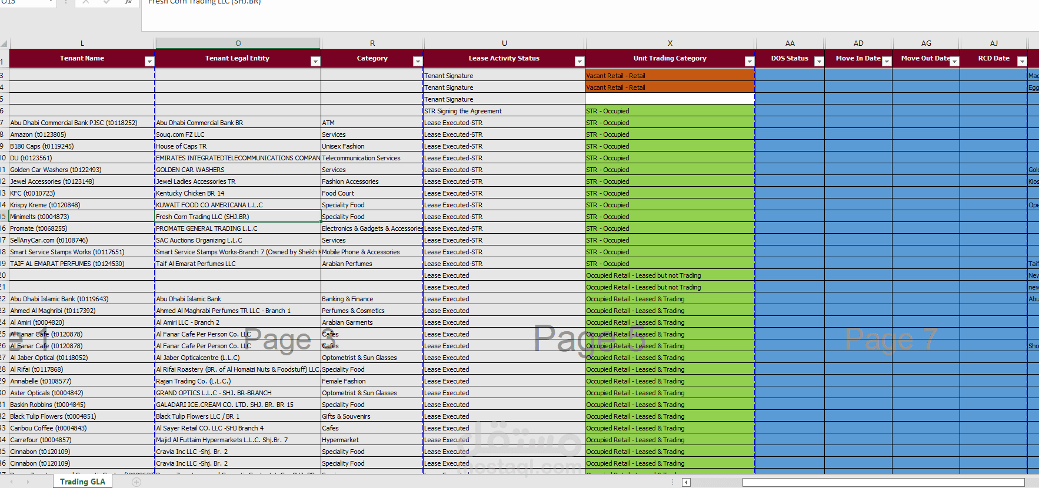This screenshot has width=1039, height=488.
Task: Open the Lease Activity Status filter dropdown
Action: click(580, 62)
